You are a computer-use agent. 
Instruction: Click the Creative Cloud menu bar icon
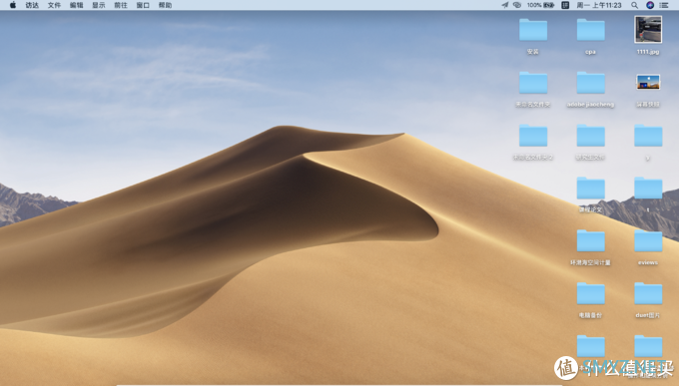pos(517,5)
